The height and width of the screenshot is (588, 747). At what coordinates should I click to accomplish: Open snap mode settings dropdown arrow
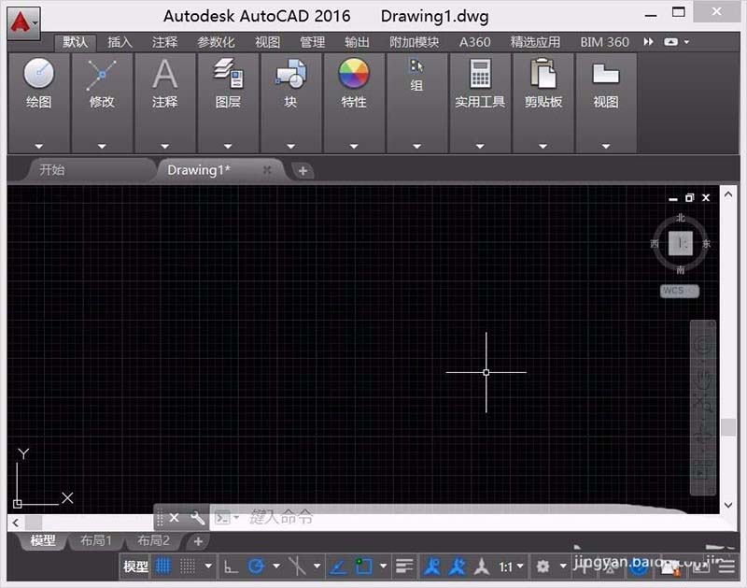[x=208, y=566]
